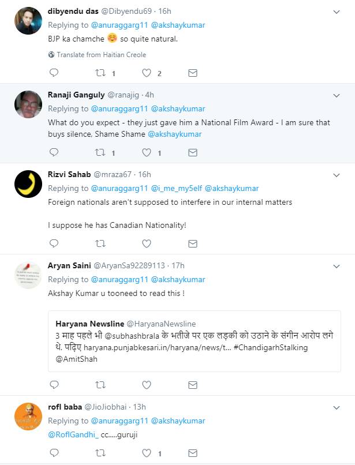Expand options menu on Ranaji Ganguly's tweet
355x465 pixels.
pos(337,95)
